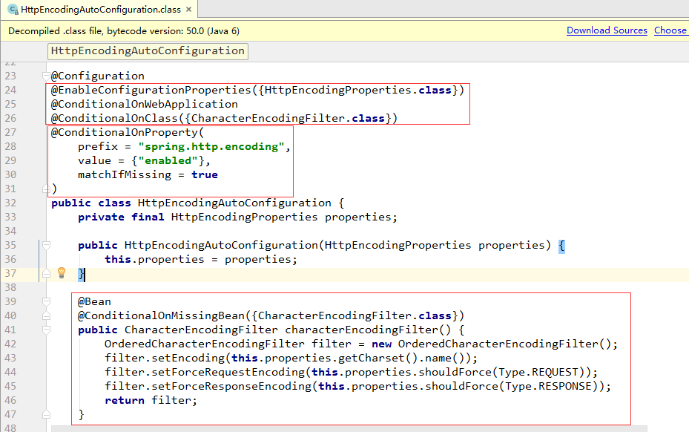
Task: Click class name in line 32 declaration
Action: (x=234, y=203)
